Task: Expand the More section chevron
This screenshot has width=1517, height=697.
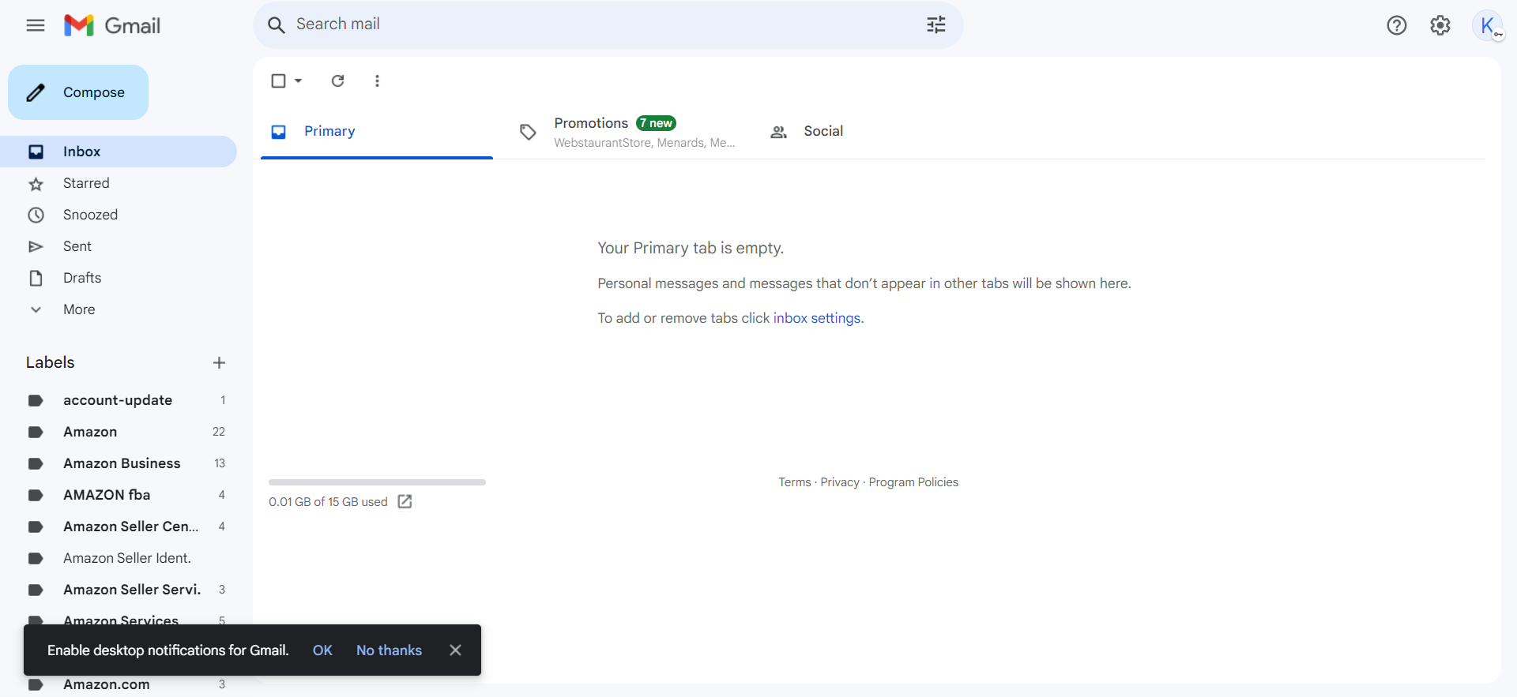Action: coord(36,309)
